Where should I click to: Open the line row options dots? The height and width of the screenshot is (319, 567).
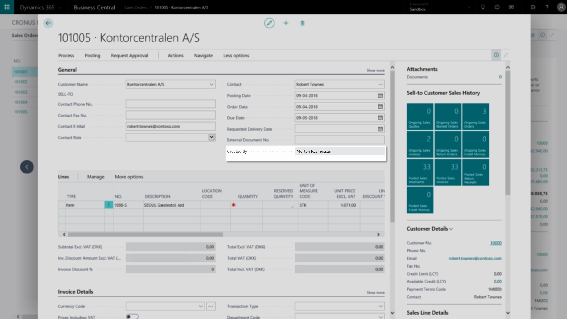tap(109, 205)
